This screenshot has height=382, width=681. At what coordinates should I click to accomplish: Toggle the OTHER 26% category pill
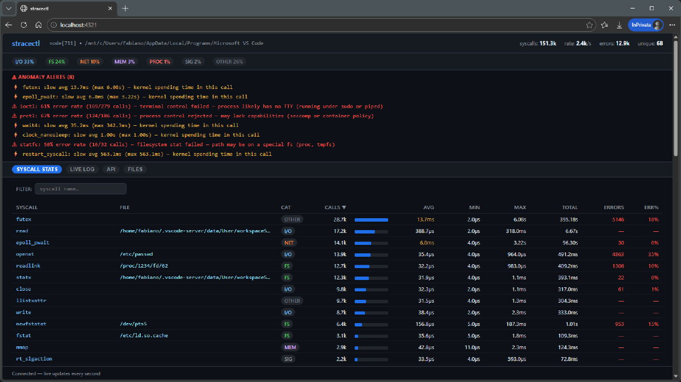[x=229, y=61]
